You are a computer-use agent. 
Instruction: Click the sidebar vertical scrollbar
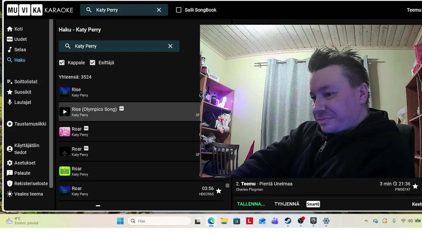point(51,104)
